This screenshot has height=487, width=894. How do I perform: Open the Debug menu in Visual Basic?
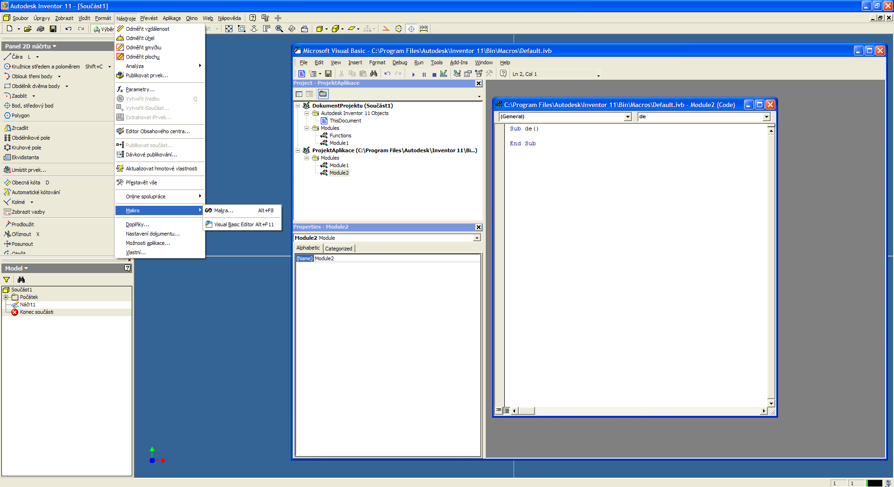click(x=400, y=62)
